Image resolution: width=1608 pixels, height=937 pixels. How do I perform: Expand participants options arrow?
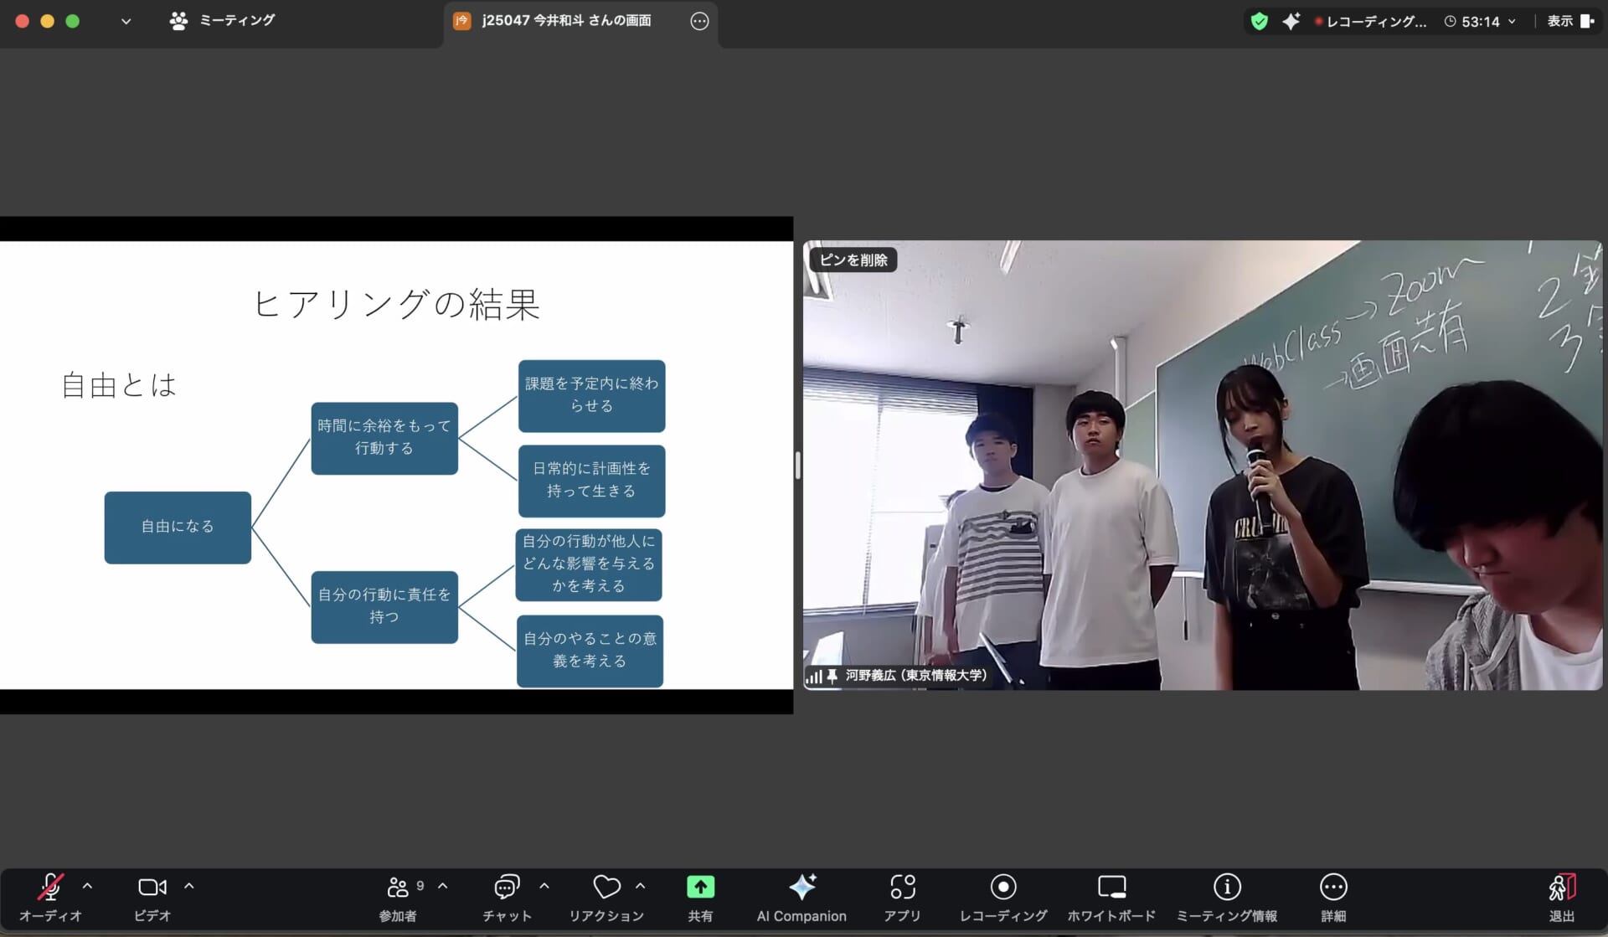tap(443, 886)
